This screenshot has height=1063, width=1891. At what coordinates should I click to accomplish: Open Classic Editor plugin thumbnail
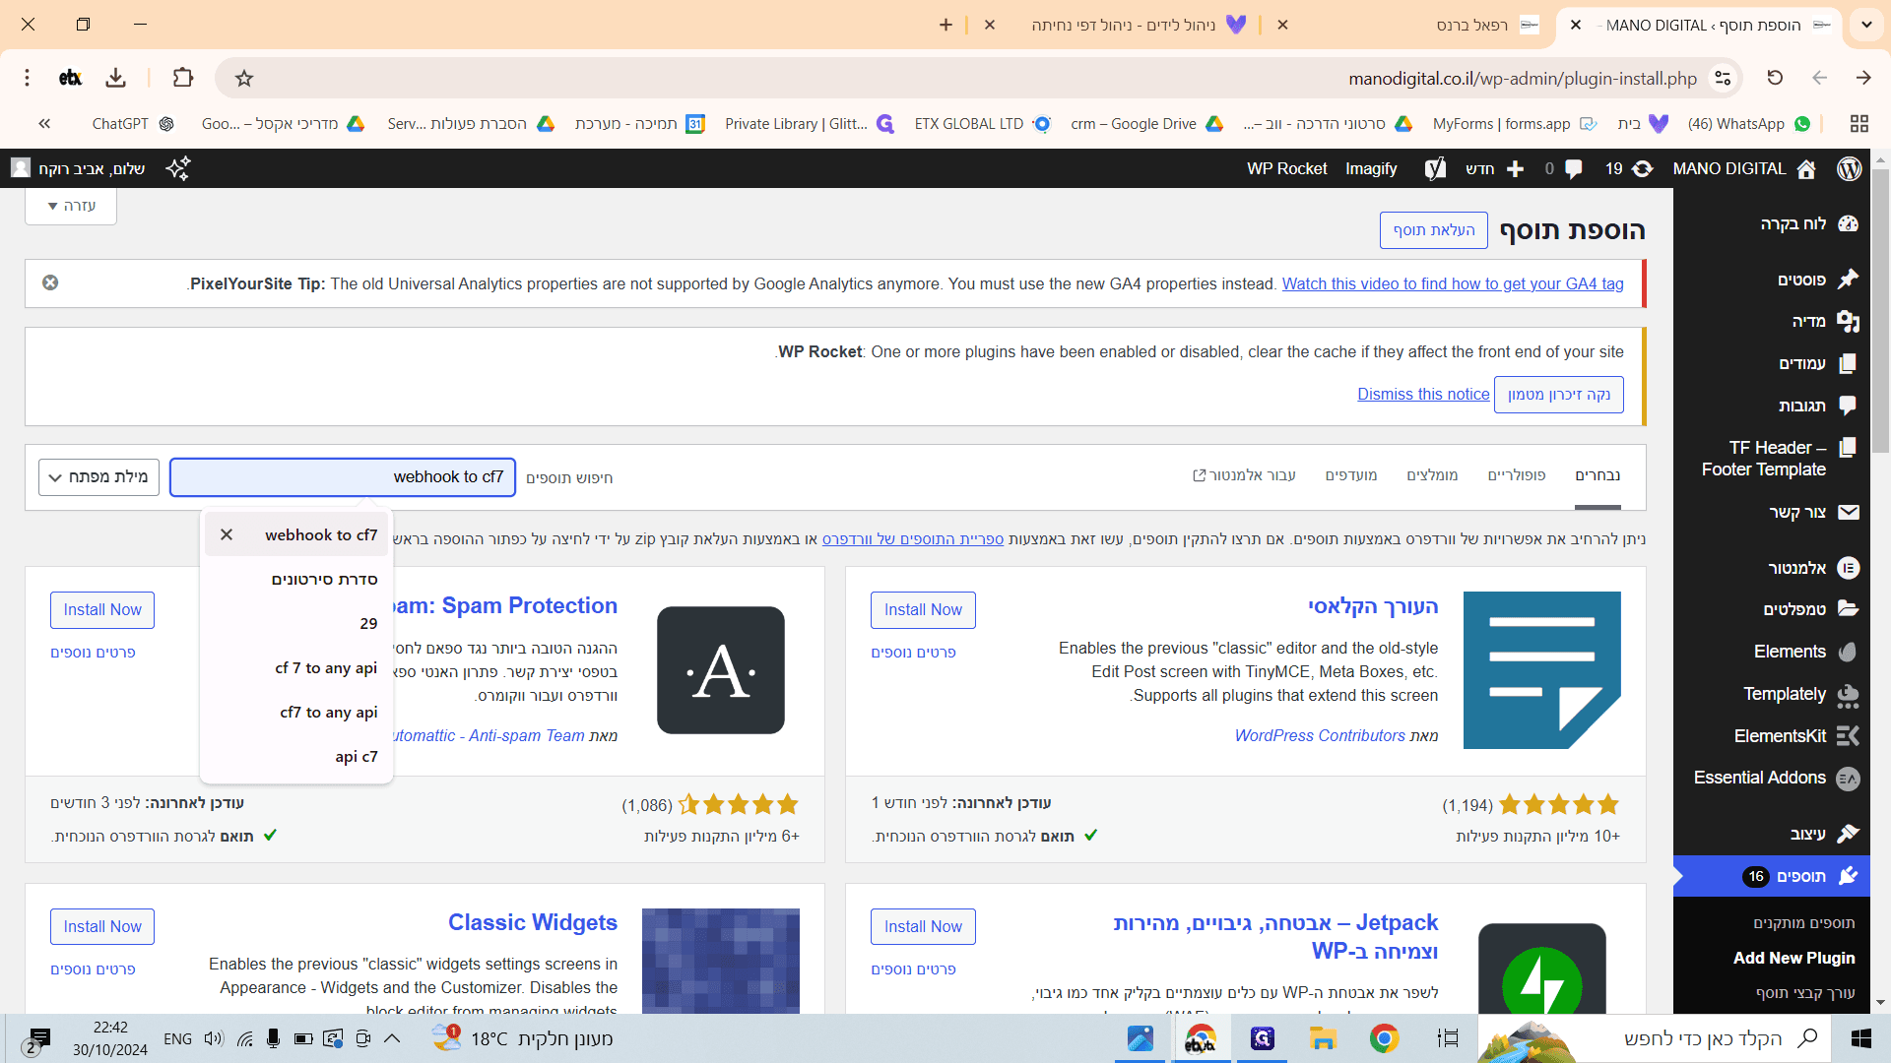pyautogui.click(x=1541, y=670)
